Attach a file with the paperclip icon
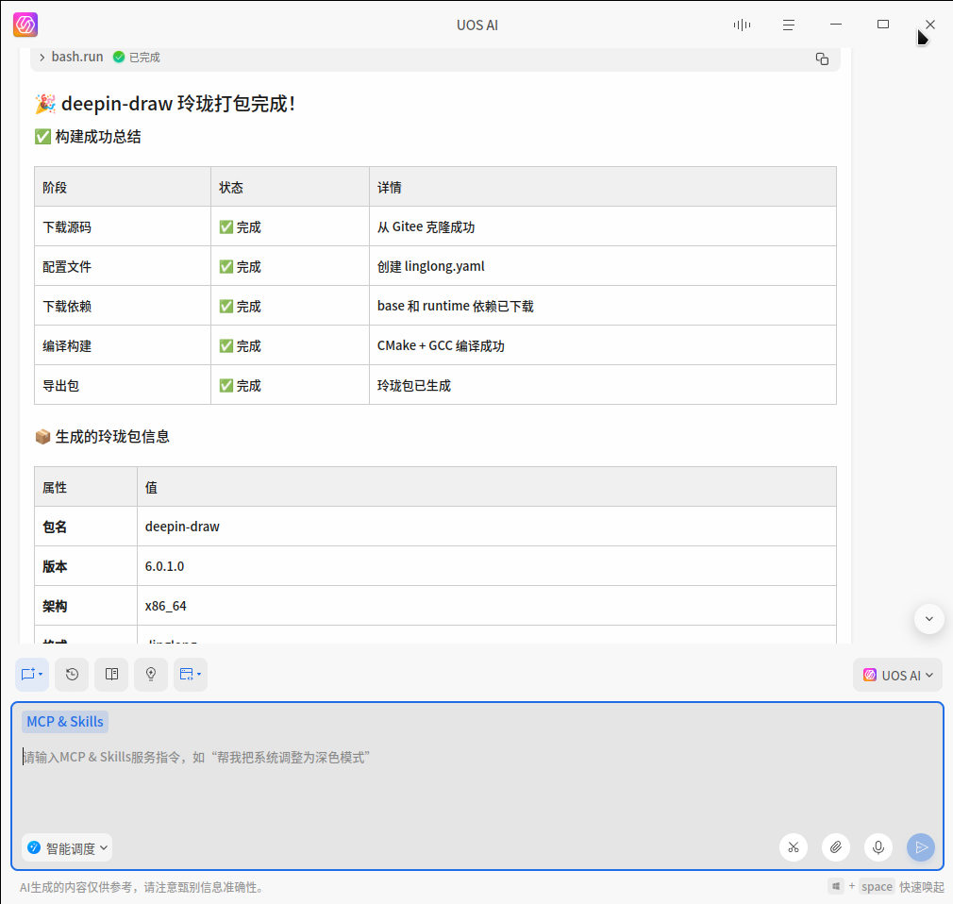This screenshot has height=904, width=953. 836,847
